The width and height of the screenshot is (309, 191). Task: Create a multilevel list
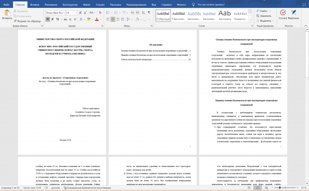click(124, 13)
